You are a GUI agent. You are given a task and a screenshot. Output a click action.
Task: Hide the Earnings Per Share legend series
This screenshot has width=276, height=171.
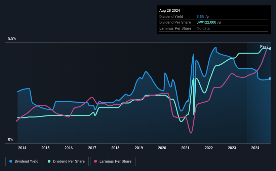(113, 162)
